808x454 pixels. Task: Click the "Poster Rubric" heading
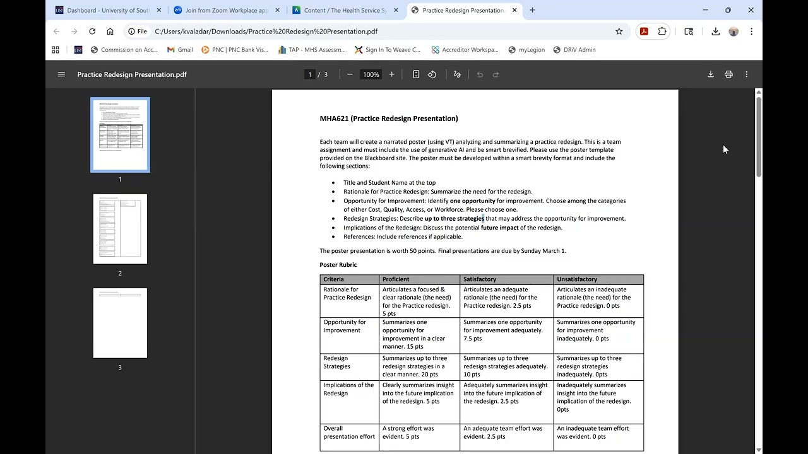[x=338, y=265]
